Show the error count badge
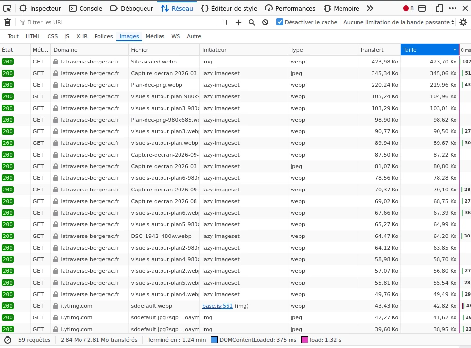 click(408, 8)
